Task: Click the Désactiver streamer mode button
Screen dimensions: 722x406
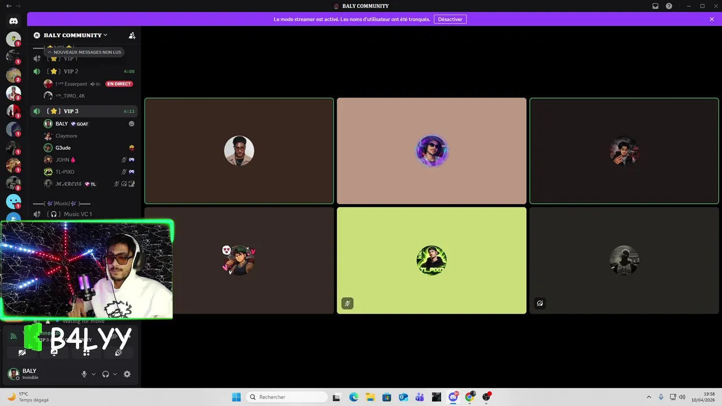Action: 450,19
